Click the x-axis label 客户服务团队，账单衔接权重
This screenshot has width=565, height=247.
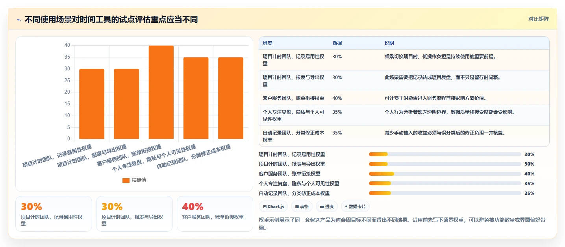(129, 155)
